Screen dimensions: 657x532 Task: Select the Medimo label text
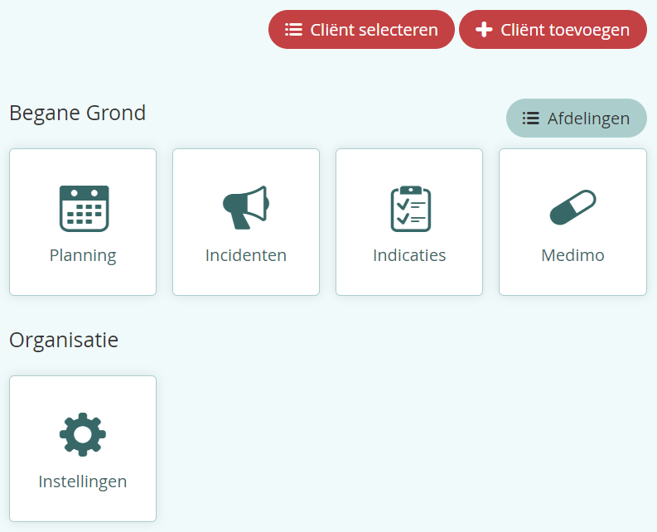point(572,255)
